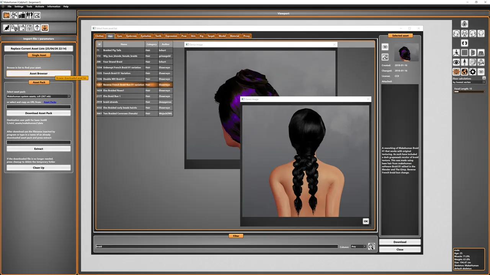
Task: Select the Braided Pig Tails row
Action: pos(134,50)
